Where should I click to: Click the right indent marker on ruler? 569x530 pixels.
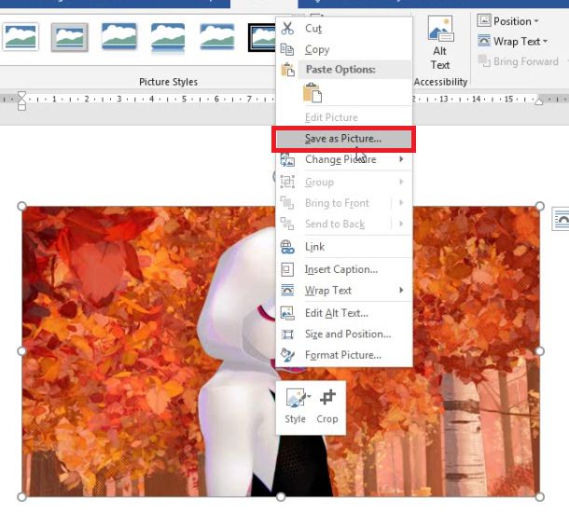tap(539, 101)
